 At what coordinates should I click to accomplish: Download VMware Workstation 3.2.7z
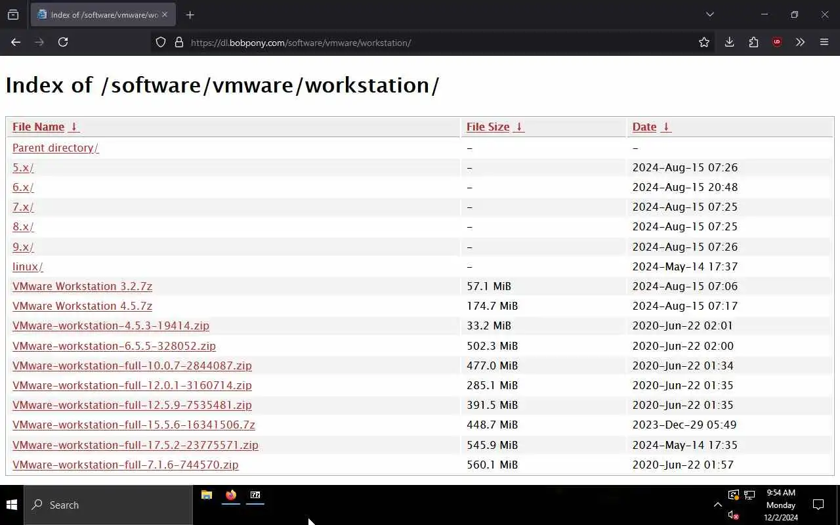[82, 286]
